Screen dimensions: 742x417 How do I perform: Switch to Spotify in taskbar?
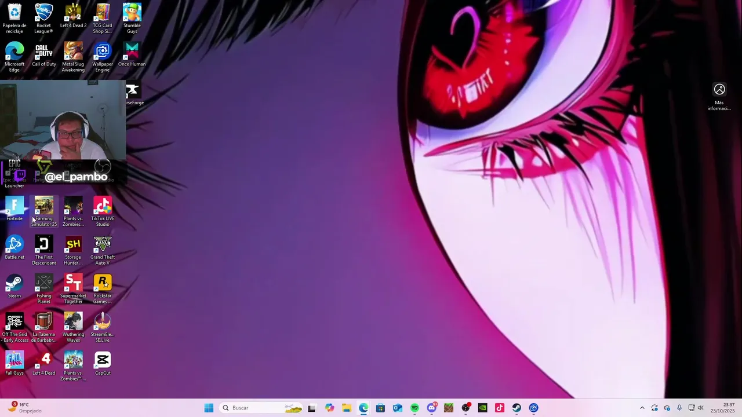[x=414, y=408]
